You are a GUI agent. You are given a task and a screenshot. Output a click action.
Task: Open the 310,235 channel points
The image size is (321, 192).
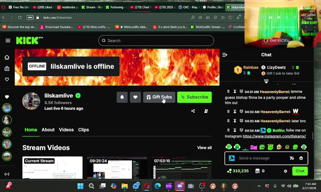[x=238, y=171]
